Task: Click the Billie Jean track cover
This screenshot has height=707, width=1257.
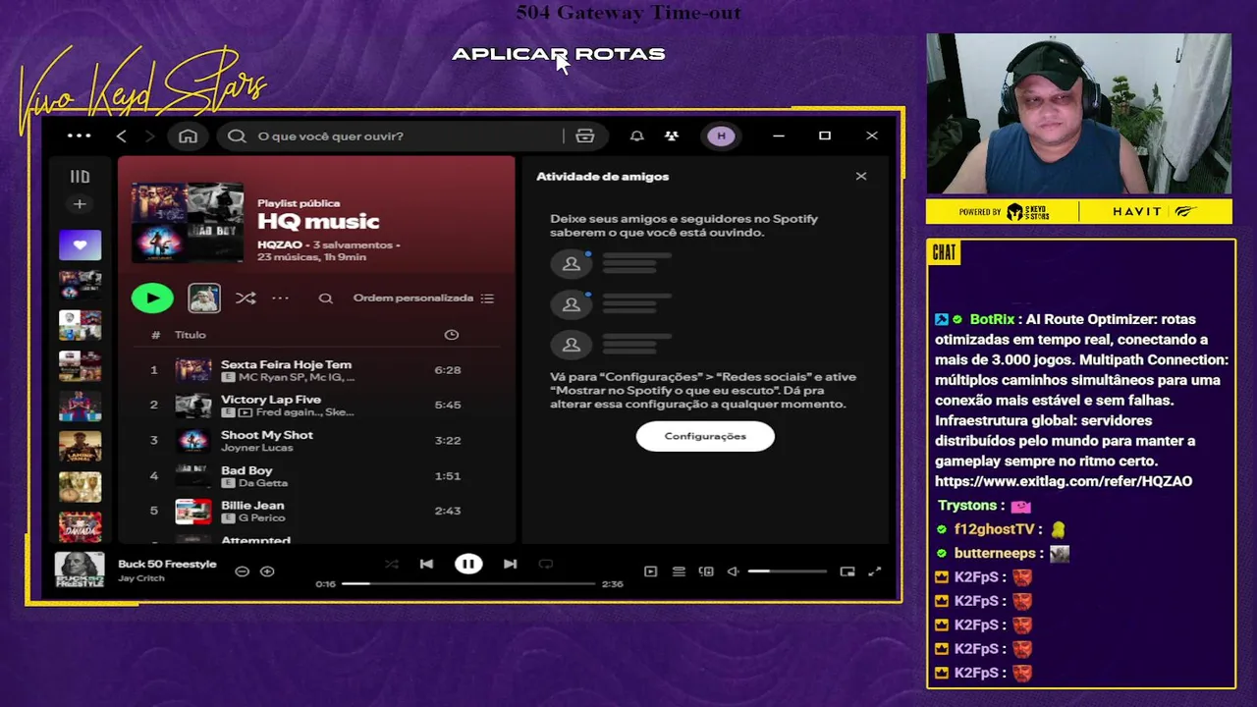Action: pos(193,511)
